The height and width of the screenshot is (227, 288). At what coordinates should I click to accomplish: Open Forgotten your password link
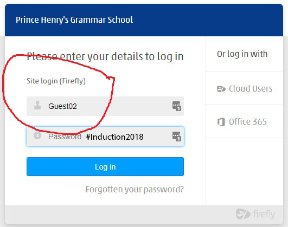[135, 190]
